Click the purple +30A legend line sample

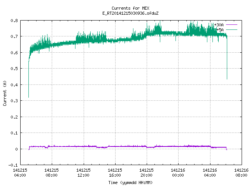pyautogui.click(x=231, y=25)
